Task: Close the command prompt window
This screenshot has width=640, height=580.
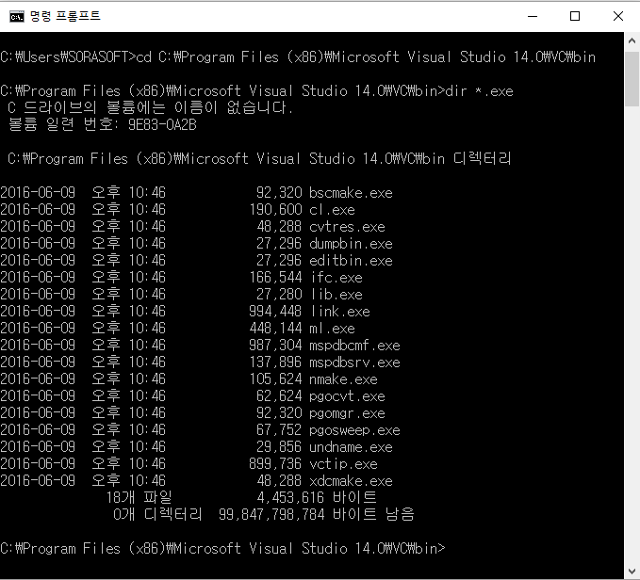Action: click(618, 16)
